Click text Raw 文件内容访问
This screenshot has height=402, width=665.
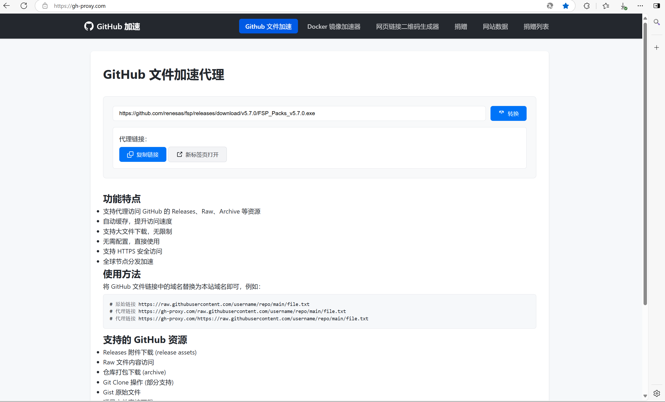pos(128,362)
